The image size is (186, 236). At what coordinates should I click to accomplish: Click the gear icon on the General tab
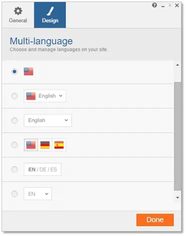click(18, 11)
